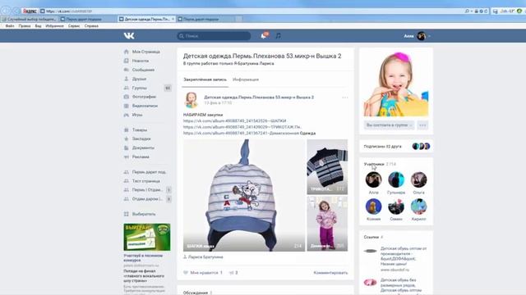Viewport: 526px width, 295px height.
Task: Close the Детская одежда browser tab
Action: (x=173, y=19)
